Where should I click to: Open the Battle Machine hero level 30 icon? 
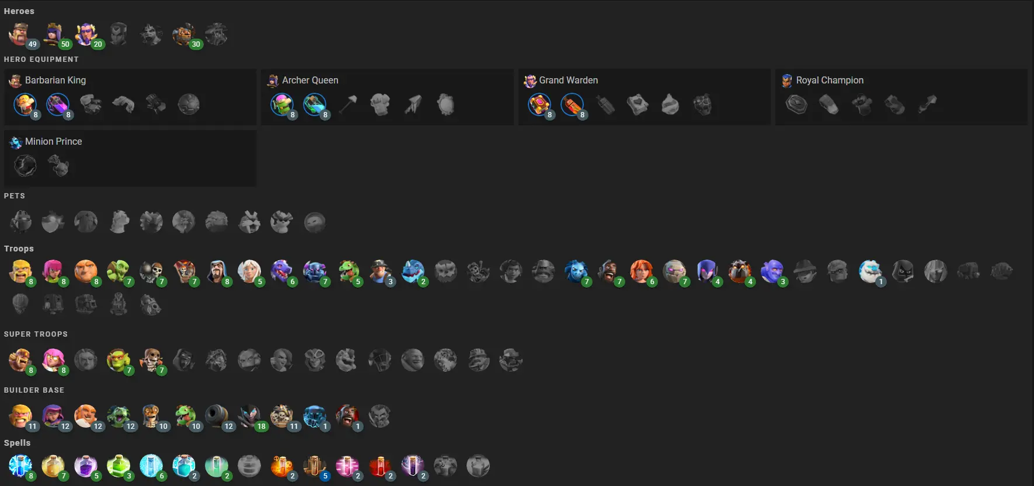click(184, 34)
